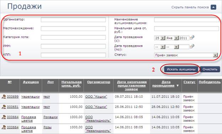Open ООО "Невалидность" organizer in Ромашки row
Image resolution: width=222 pixels, height=134 pixels.
pos(98,119)
